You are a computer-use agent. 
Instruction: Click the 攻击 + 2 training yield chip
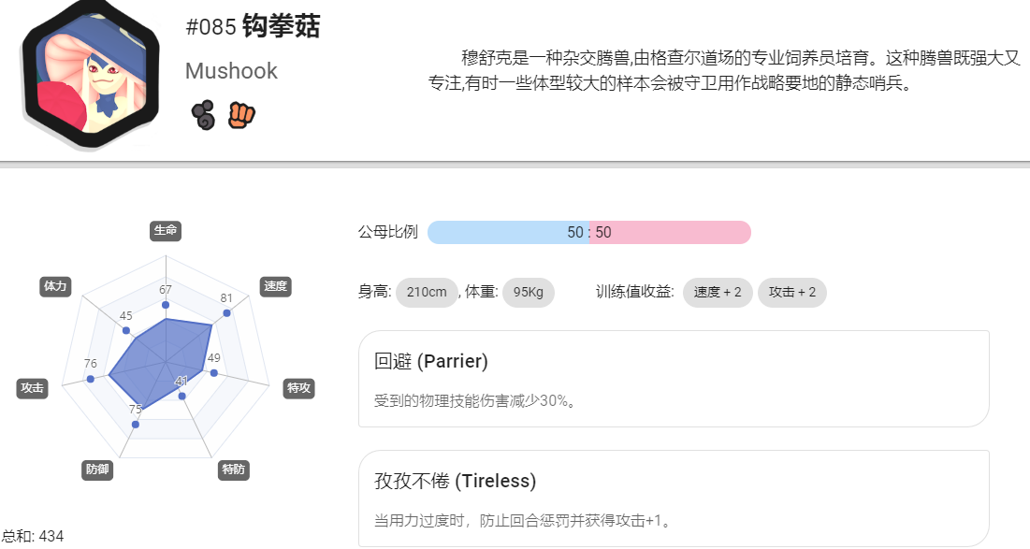tap(792, 292)
